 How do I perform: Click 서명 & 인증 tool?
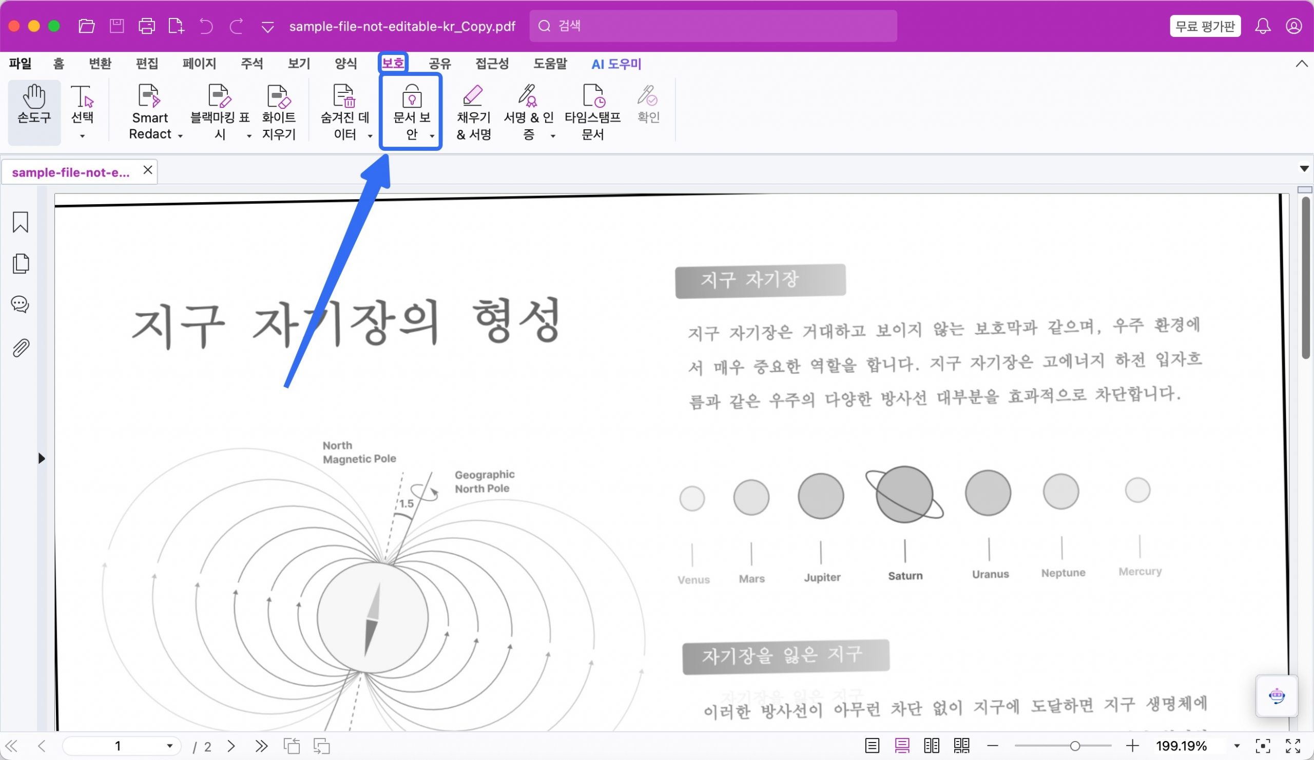[528, 111]
